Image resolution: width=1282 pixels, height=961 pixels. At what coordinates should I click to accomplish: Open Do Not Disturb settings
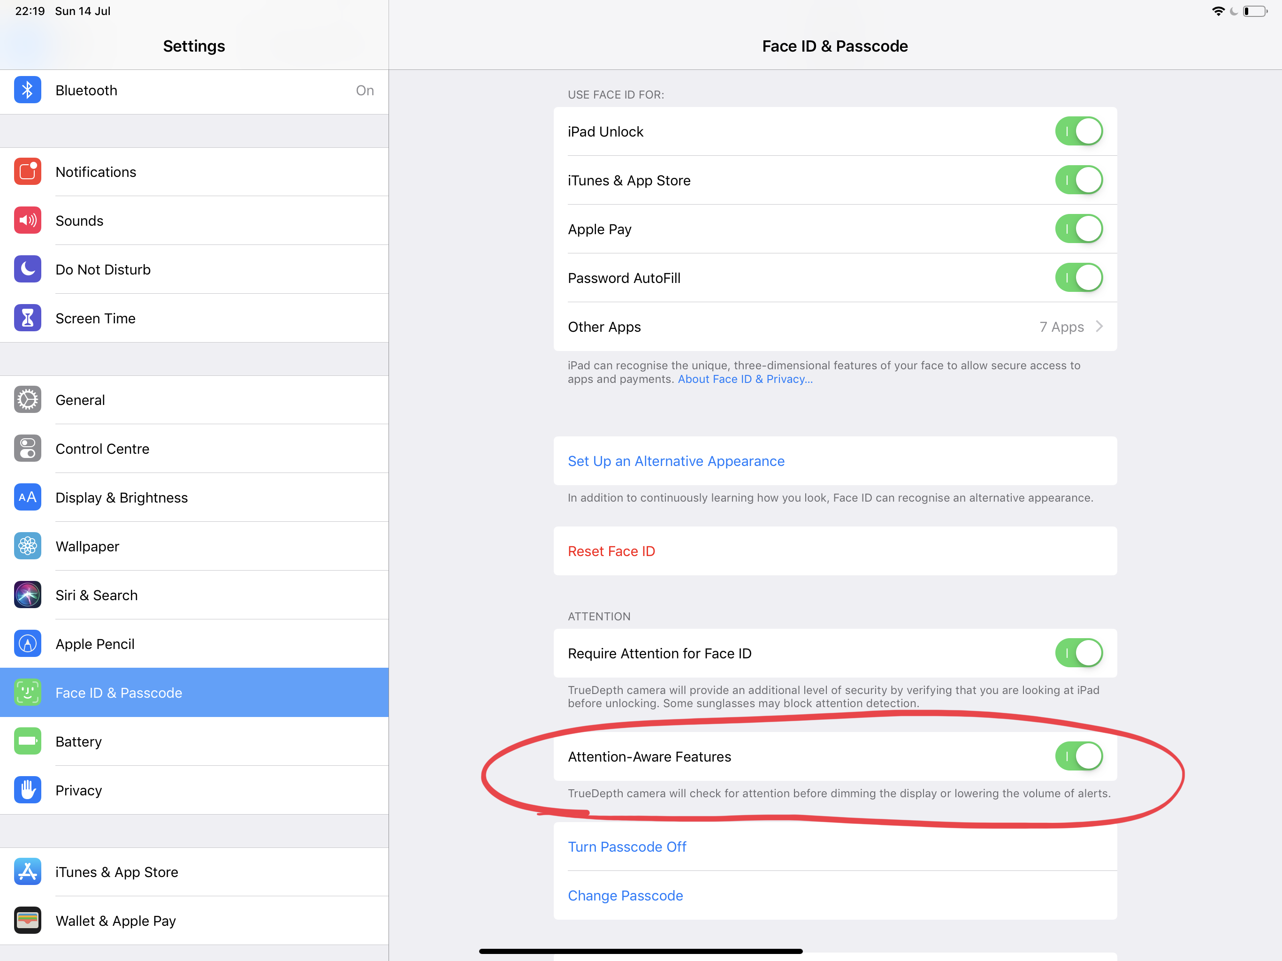(x=194, y=269)
